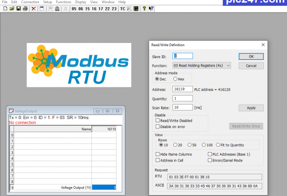Screen dimensions: 287x196
Task: Click the Open file folder icon
Action: 12,9
